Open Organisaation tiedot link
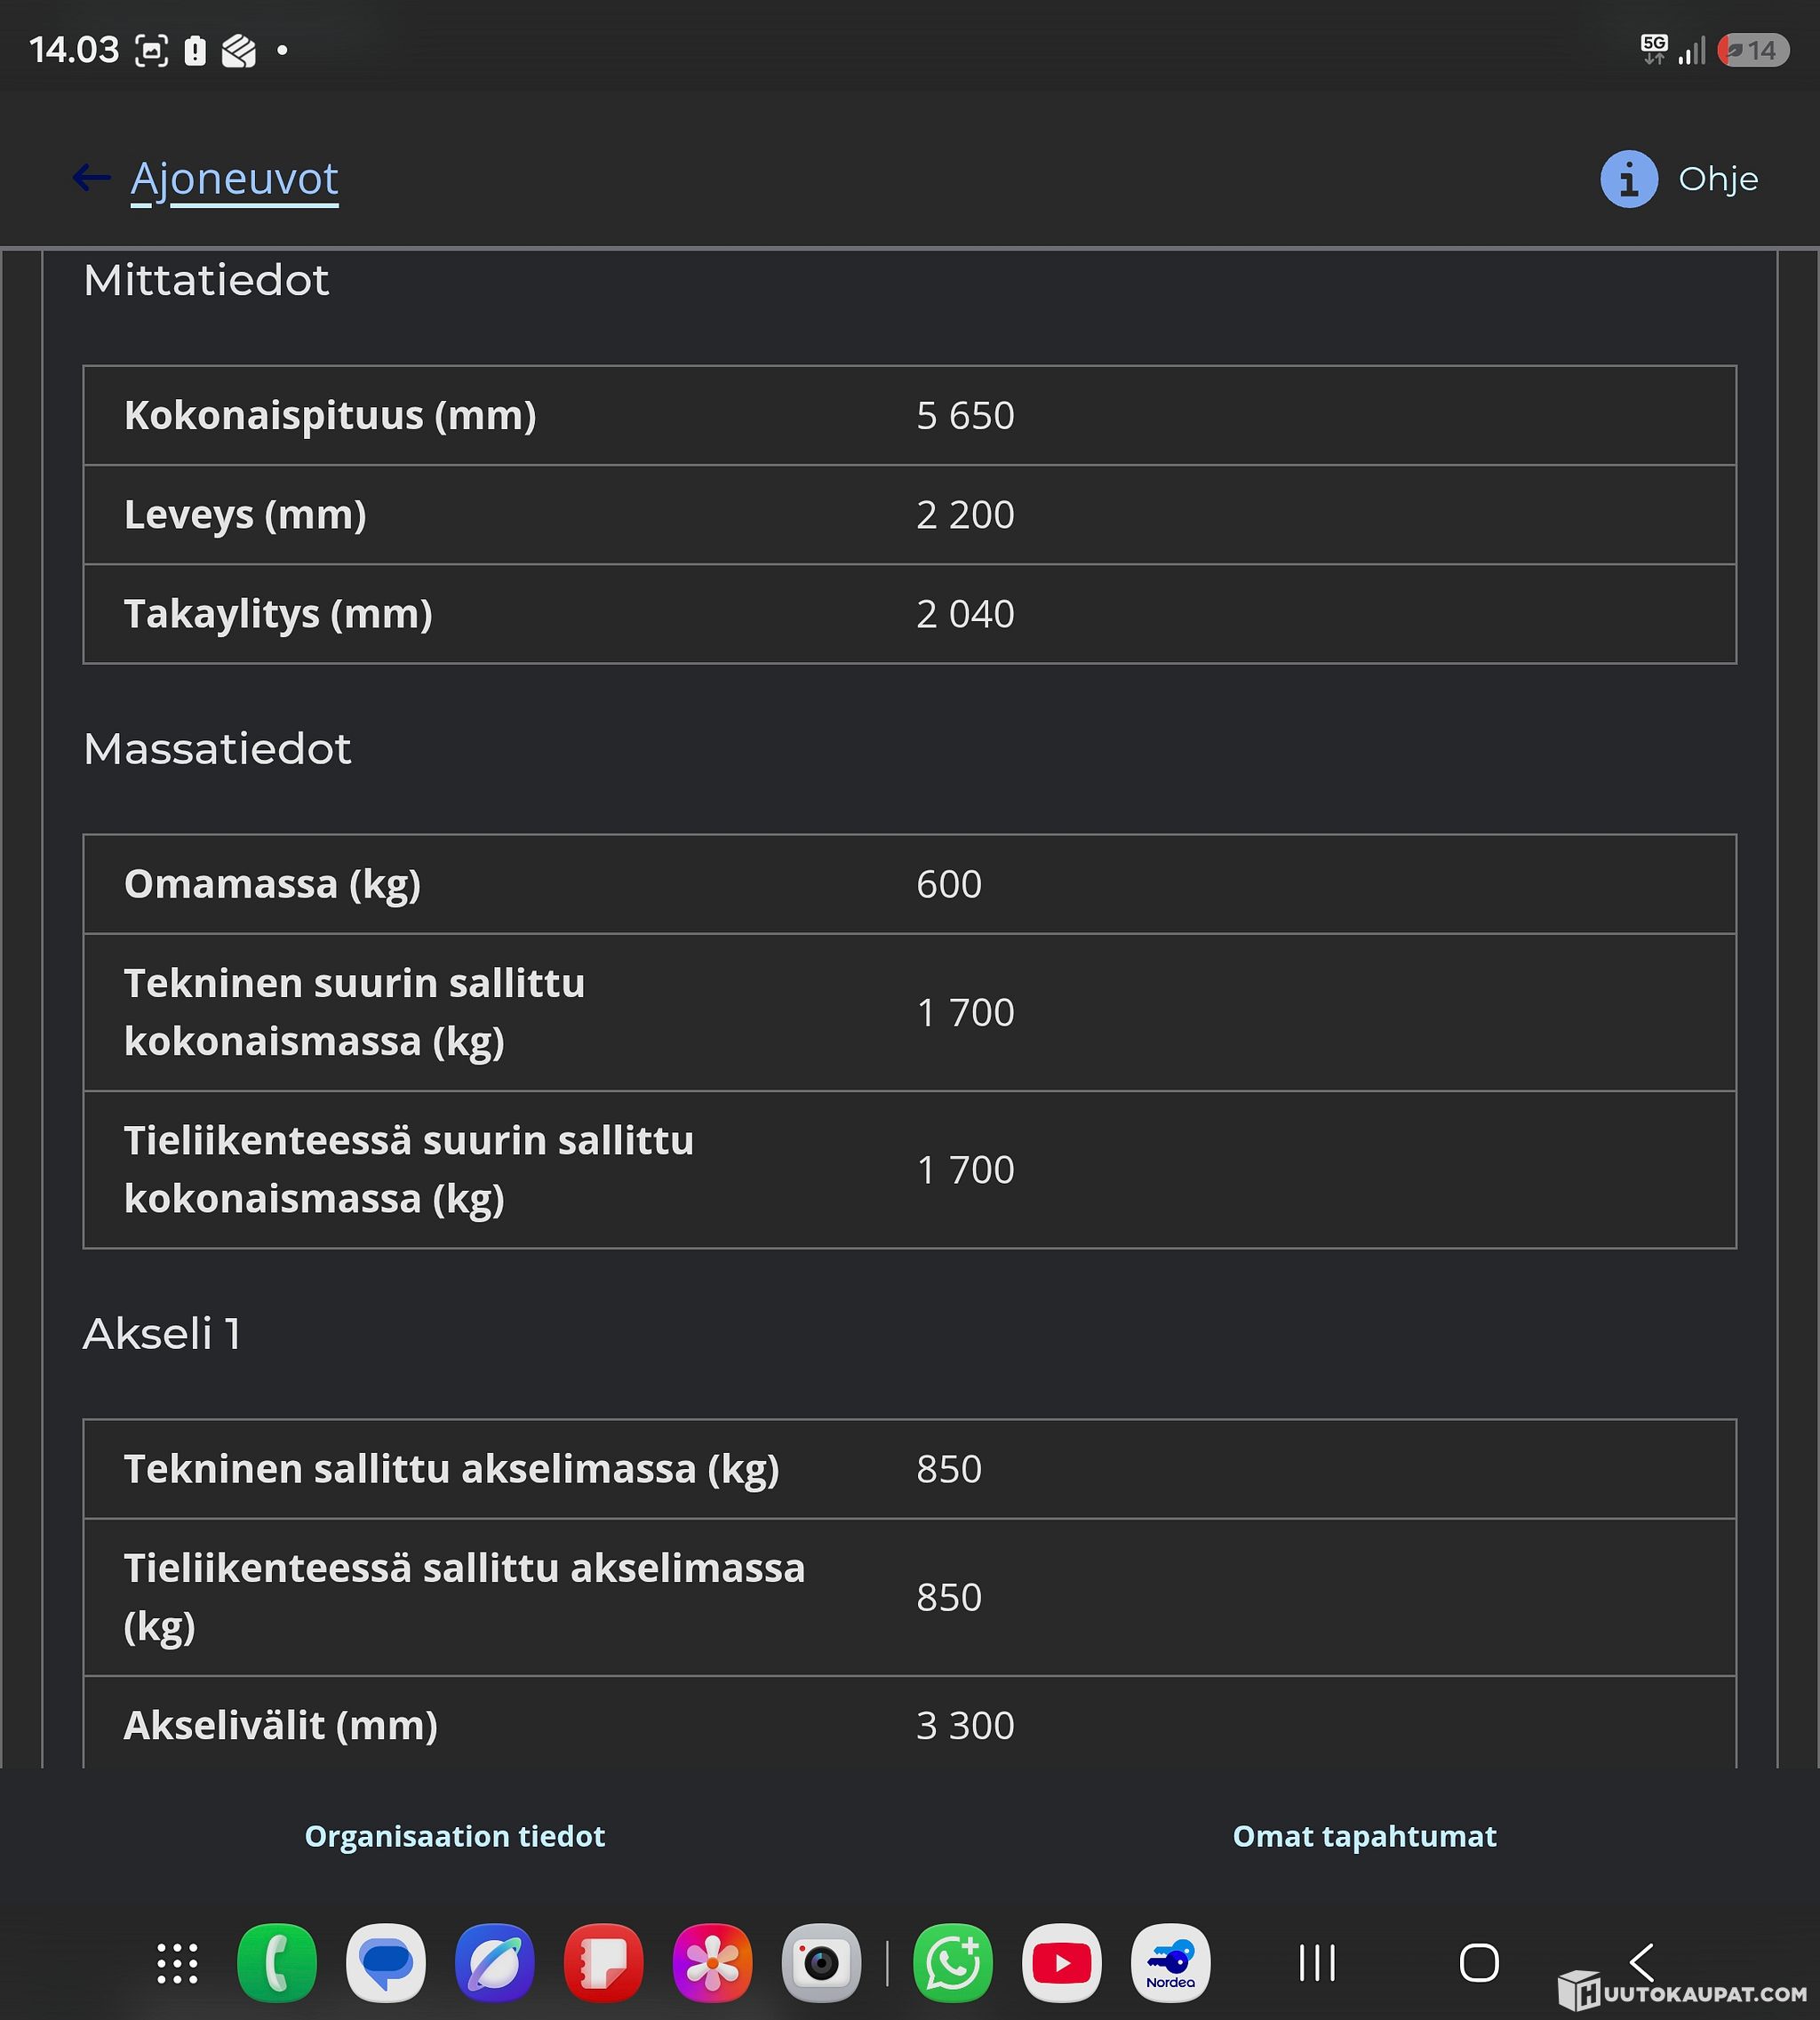Screen dimensions: 1820x2020 (455, 1836)
